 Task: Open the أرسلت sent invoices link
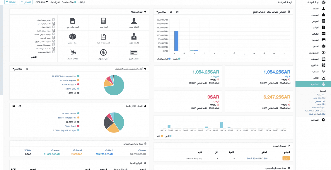(109, 150)
